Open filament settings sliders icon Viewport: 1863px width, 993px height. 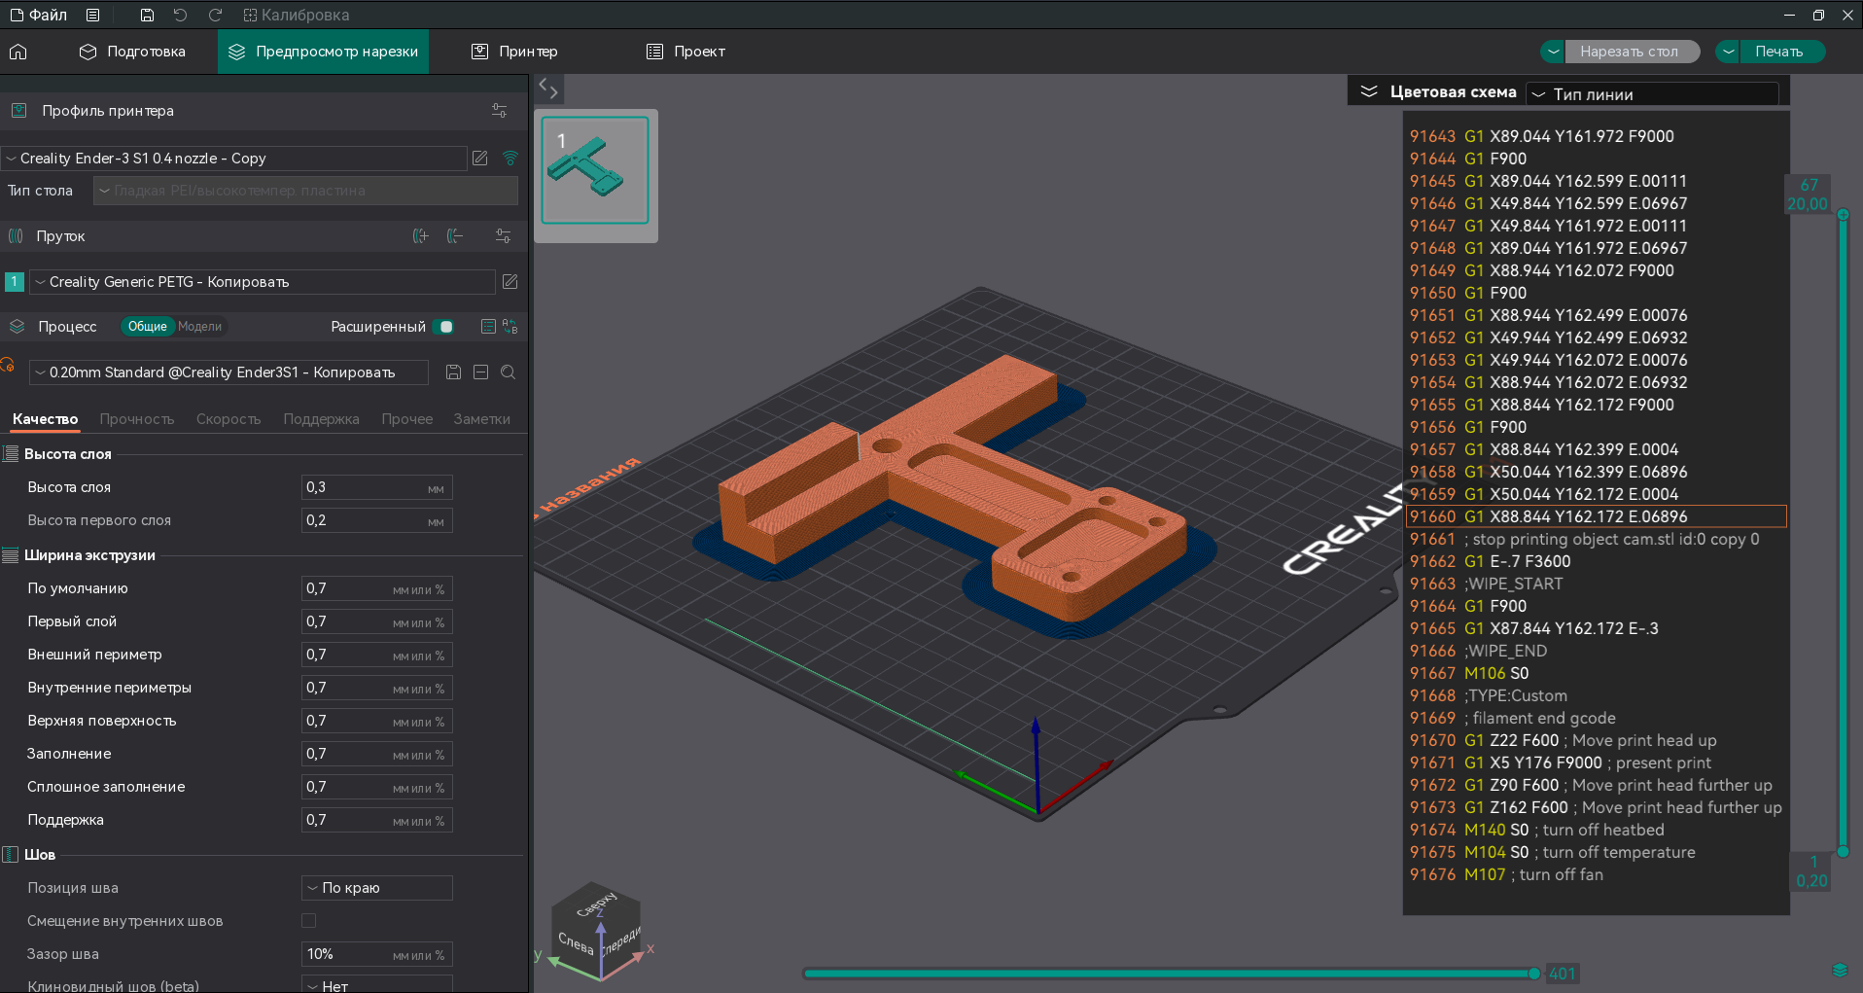click(x=503, y=236)
